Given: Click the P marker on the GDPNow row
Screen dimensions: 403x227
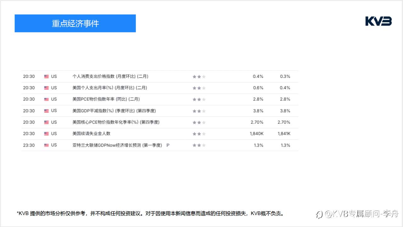Looking at the screenshot, I should point(168,145).
